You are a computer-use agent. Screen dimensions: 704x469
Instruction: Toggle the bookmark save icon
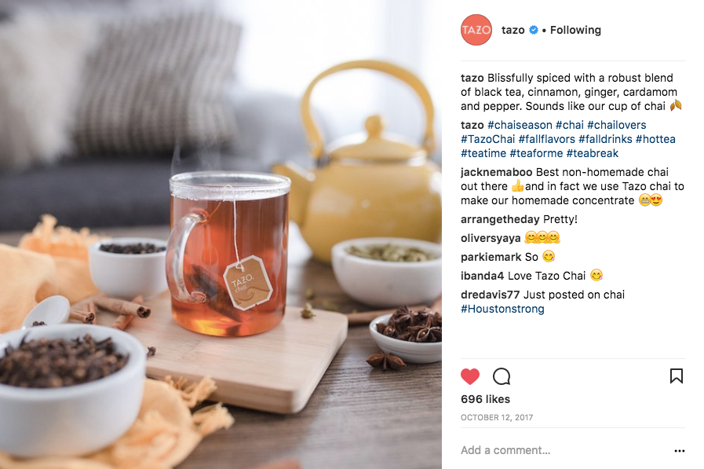tap(677, 376)
